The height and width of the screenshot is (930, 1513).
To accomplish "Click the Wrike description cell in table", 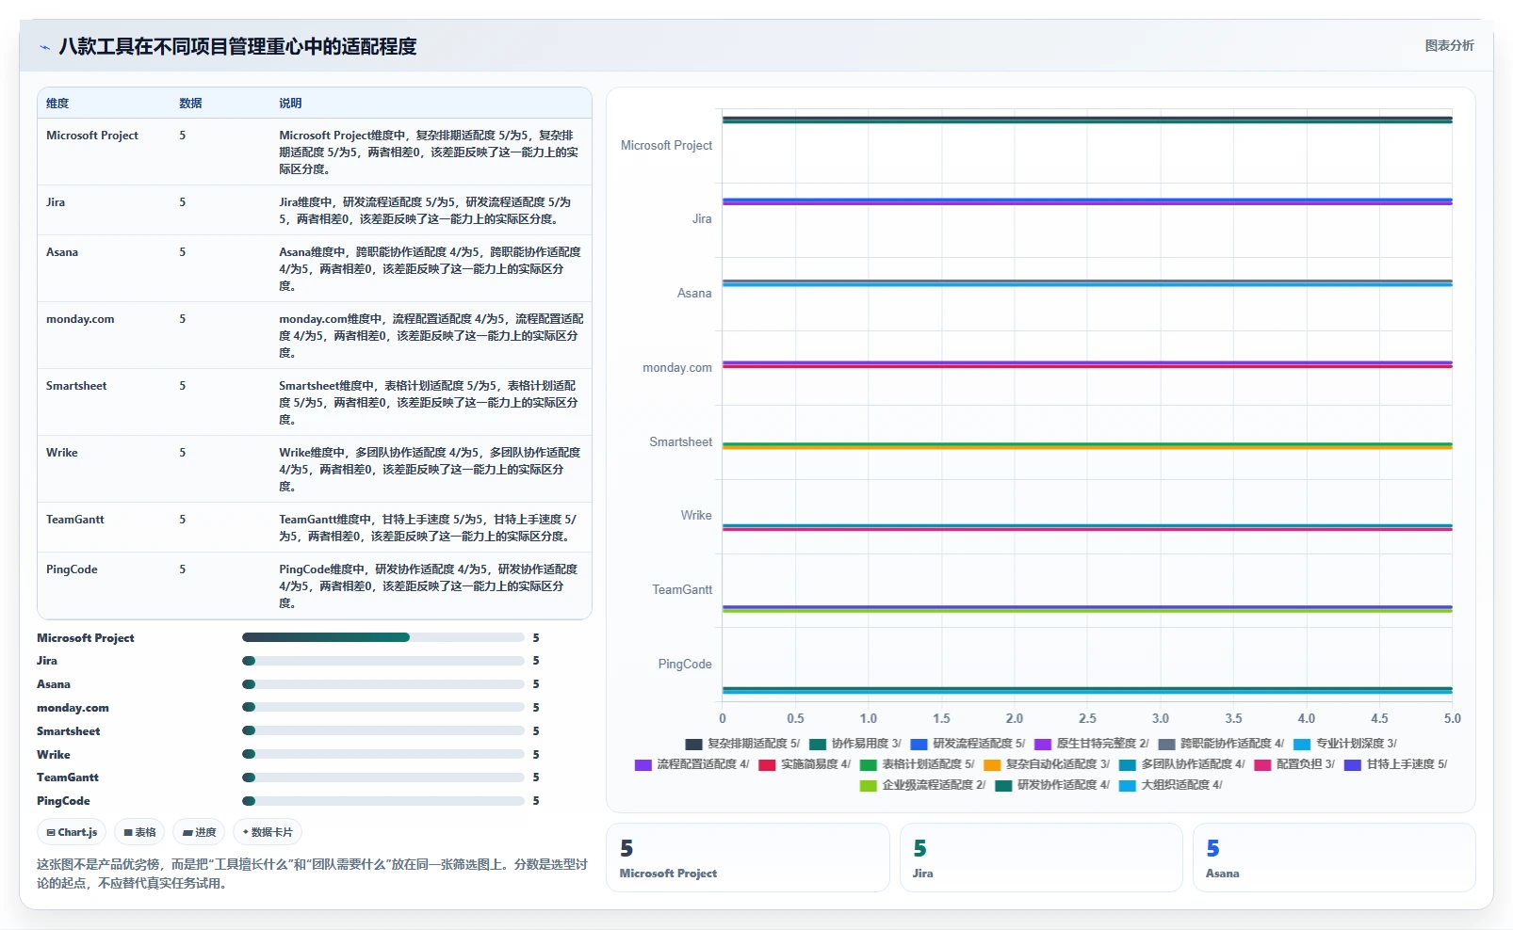I will click(431, 470).
